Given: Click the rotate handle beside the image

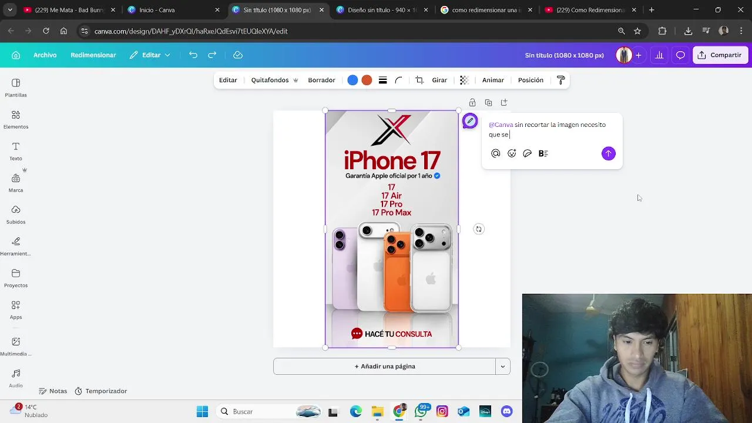Looking at the screenshot, I should [x=479, y=229].
